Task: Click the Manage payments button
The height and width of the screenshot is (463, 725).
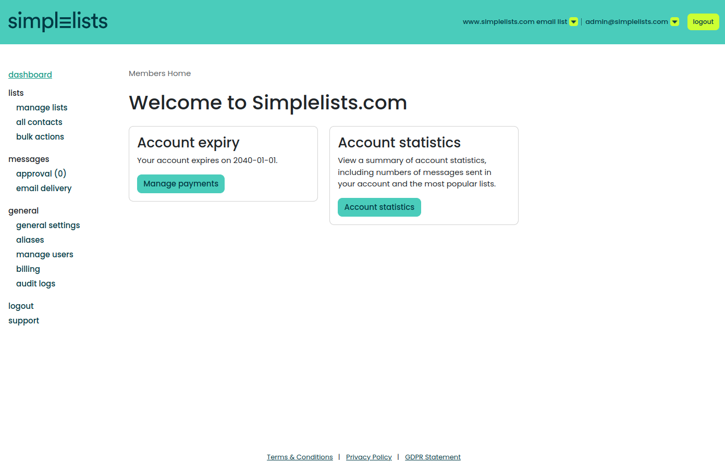Action: tap(181, 184)
